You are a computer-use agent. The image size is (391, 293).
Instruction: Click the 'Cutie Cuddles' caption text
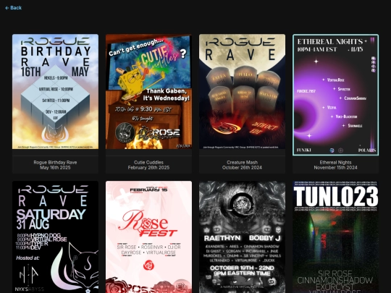(148, 163)
